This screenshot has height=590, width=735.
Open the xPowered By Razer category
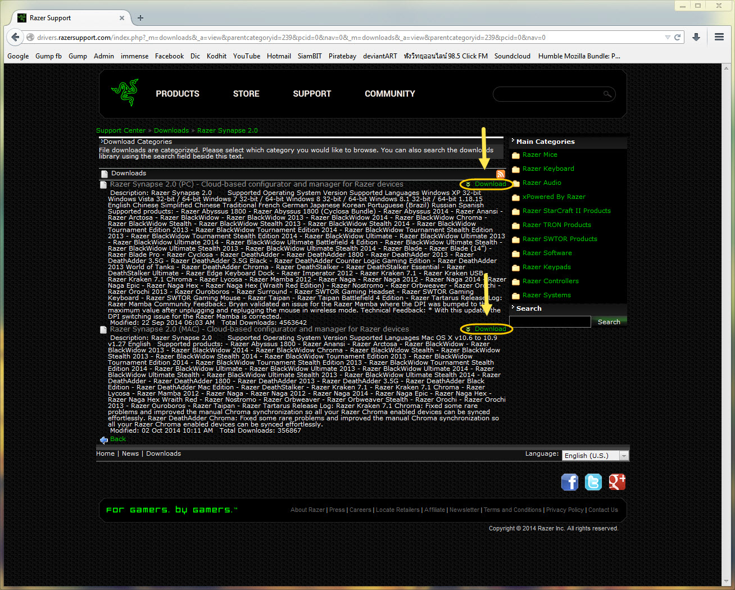coord(554,197)
